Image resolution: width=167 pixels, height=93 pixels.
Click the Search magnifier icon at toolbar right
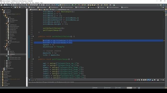click(x=157, y=5)
